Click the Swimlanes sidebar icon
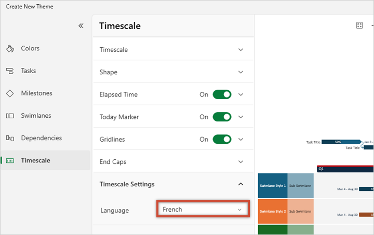Viewport: 374px width, 235px height. click(10, 116)
